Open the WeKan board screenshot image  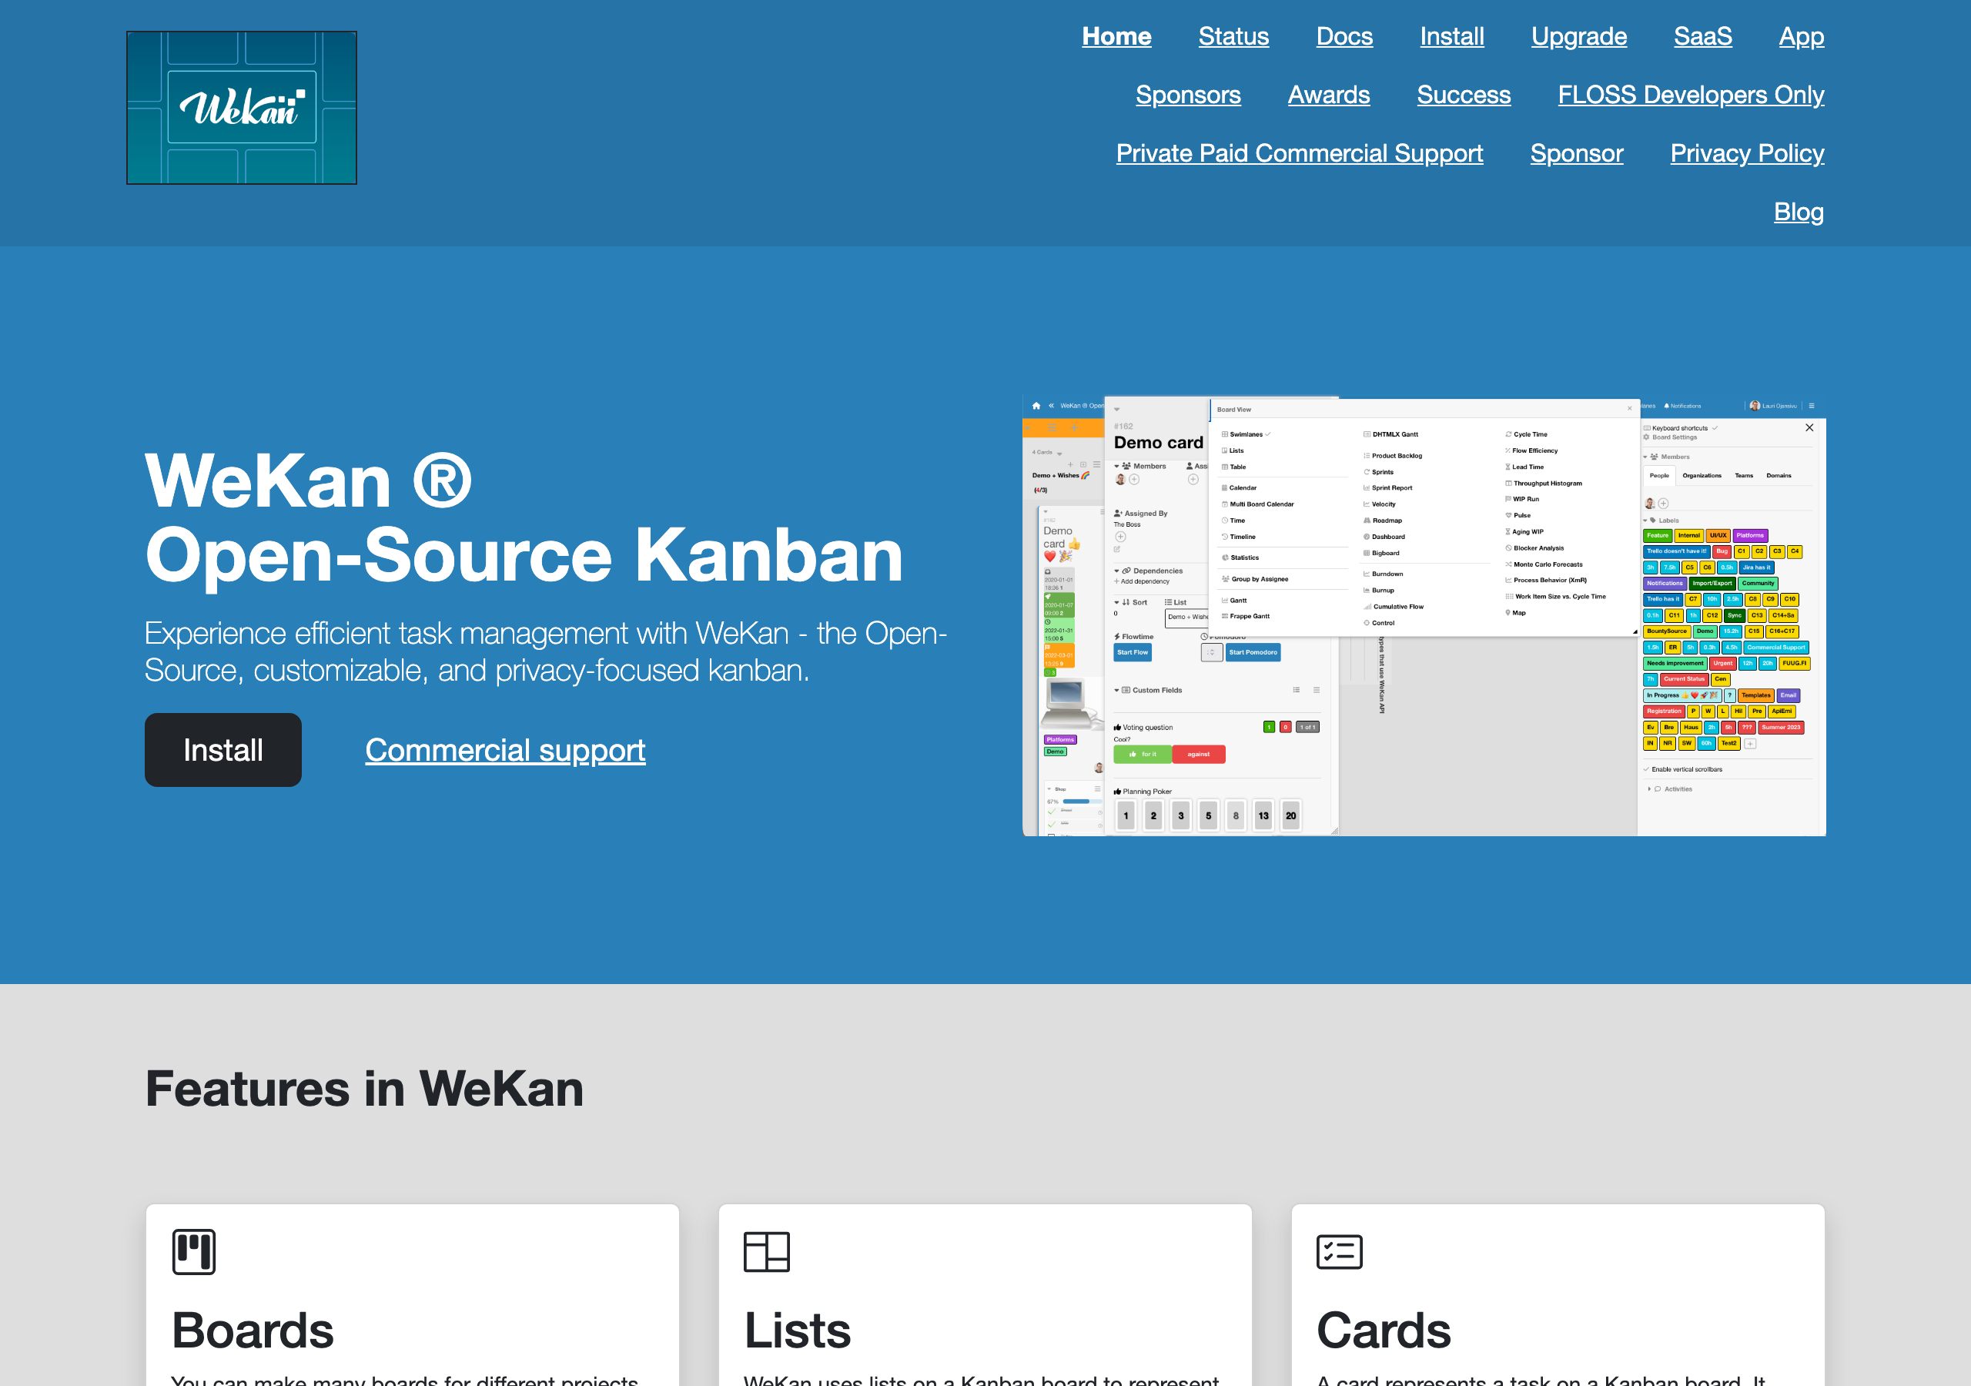point(1424,616)
